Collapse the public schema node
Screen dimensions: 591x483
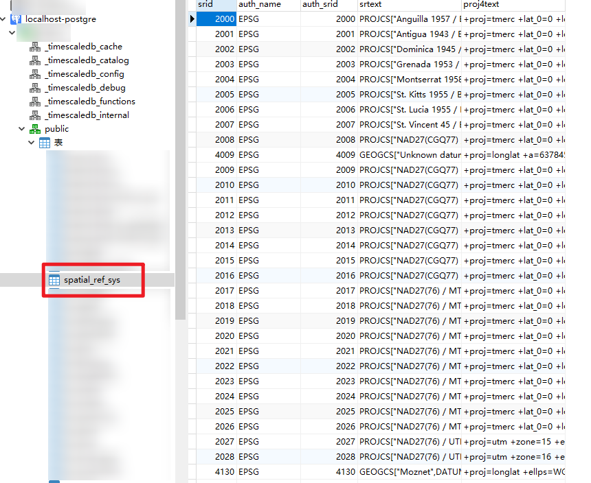23,129
